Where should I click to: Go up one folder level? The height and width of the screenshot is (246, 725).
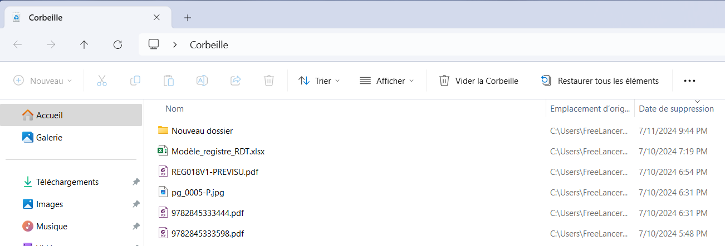click(84, 44)
